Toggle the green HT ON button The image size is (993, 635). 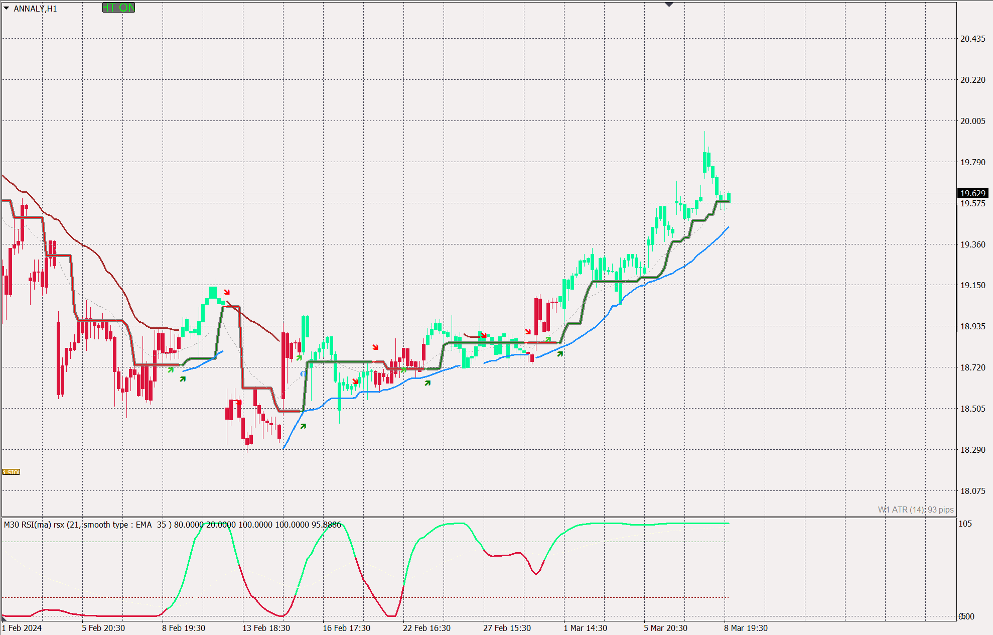tap(118, 8)
